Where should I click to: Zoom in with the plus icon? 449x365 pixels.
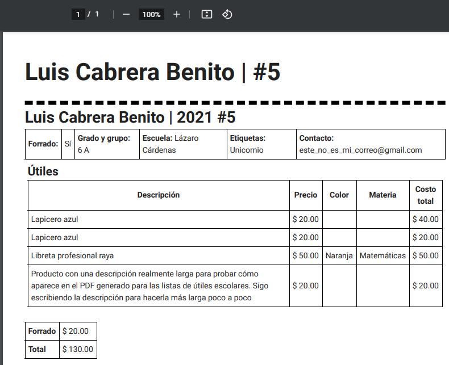177,14
